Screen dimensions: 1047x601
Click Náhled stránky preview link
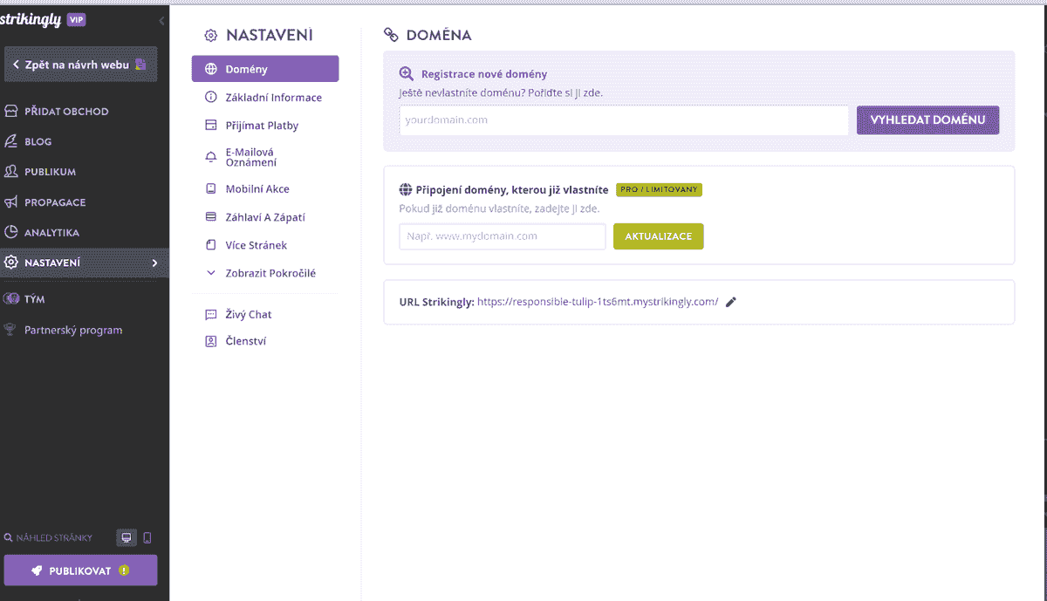point(48,538)
